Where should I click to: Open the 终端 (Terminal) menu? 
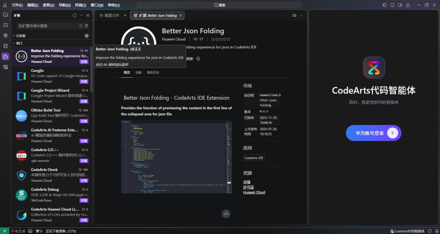pyautogui.click(x=80, y=5)
